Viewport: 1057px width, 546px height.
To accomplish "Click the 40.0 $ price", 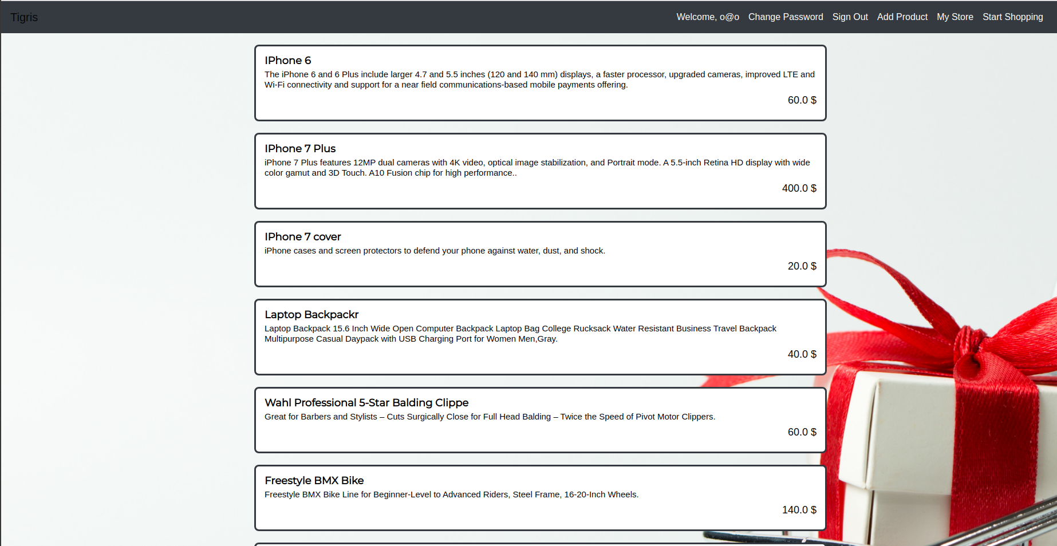I will coord(802,354).
